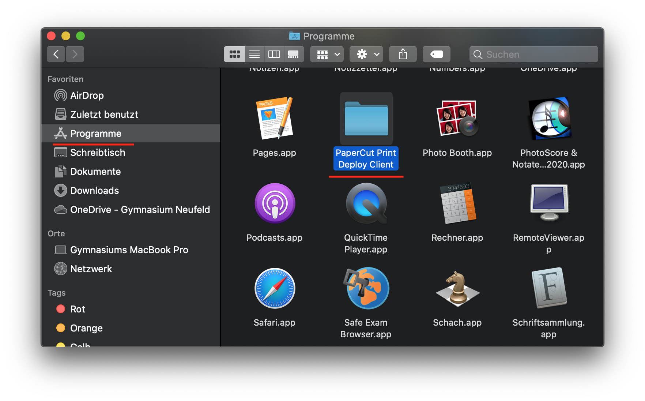The width and height of the screenshot is (645, 401).
Task: Open the group-by arrangement dropdown
Action: coord(327,55)
